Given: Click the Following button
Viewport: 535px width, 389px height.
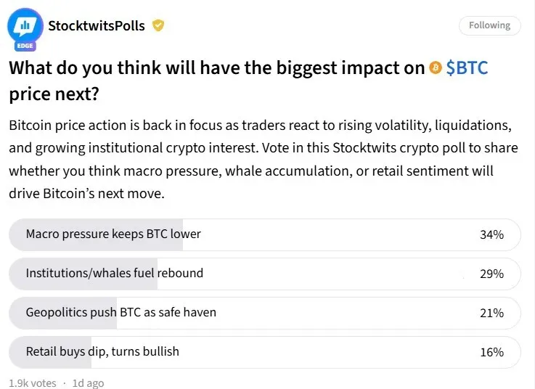Looking at the screenshot, I should click(x=489, y=25).
